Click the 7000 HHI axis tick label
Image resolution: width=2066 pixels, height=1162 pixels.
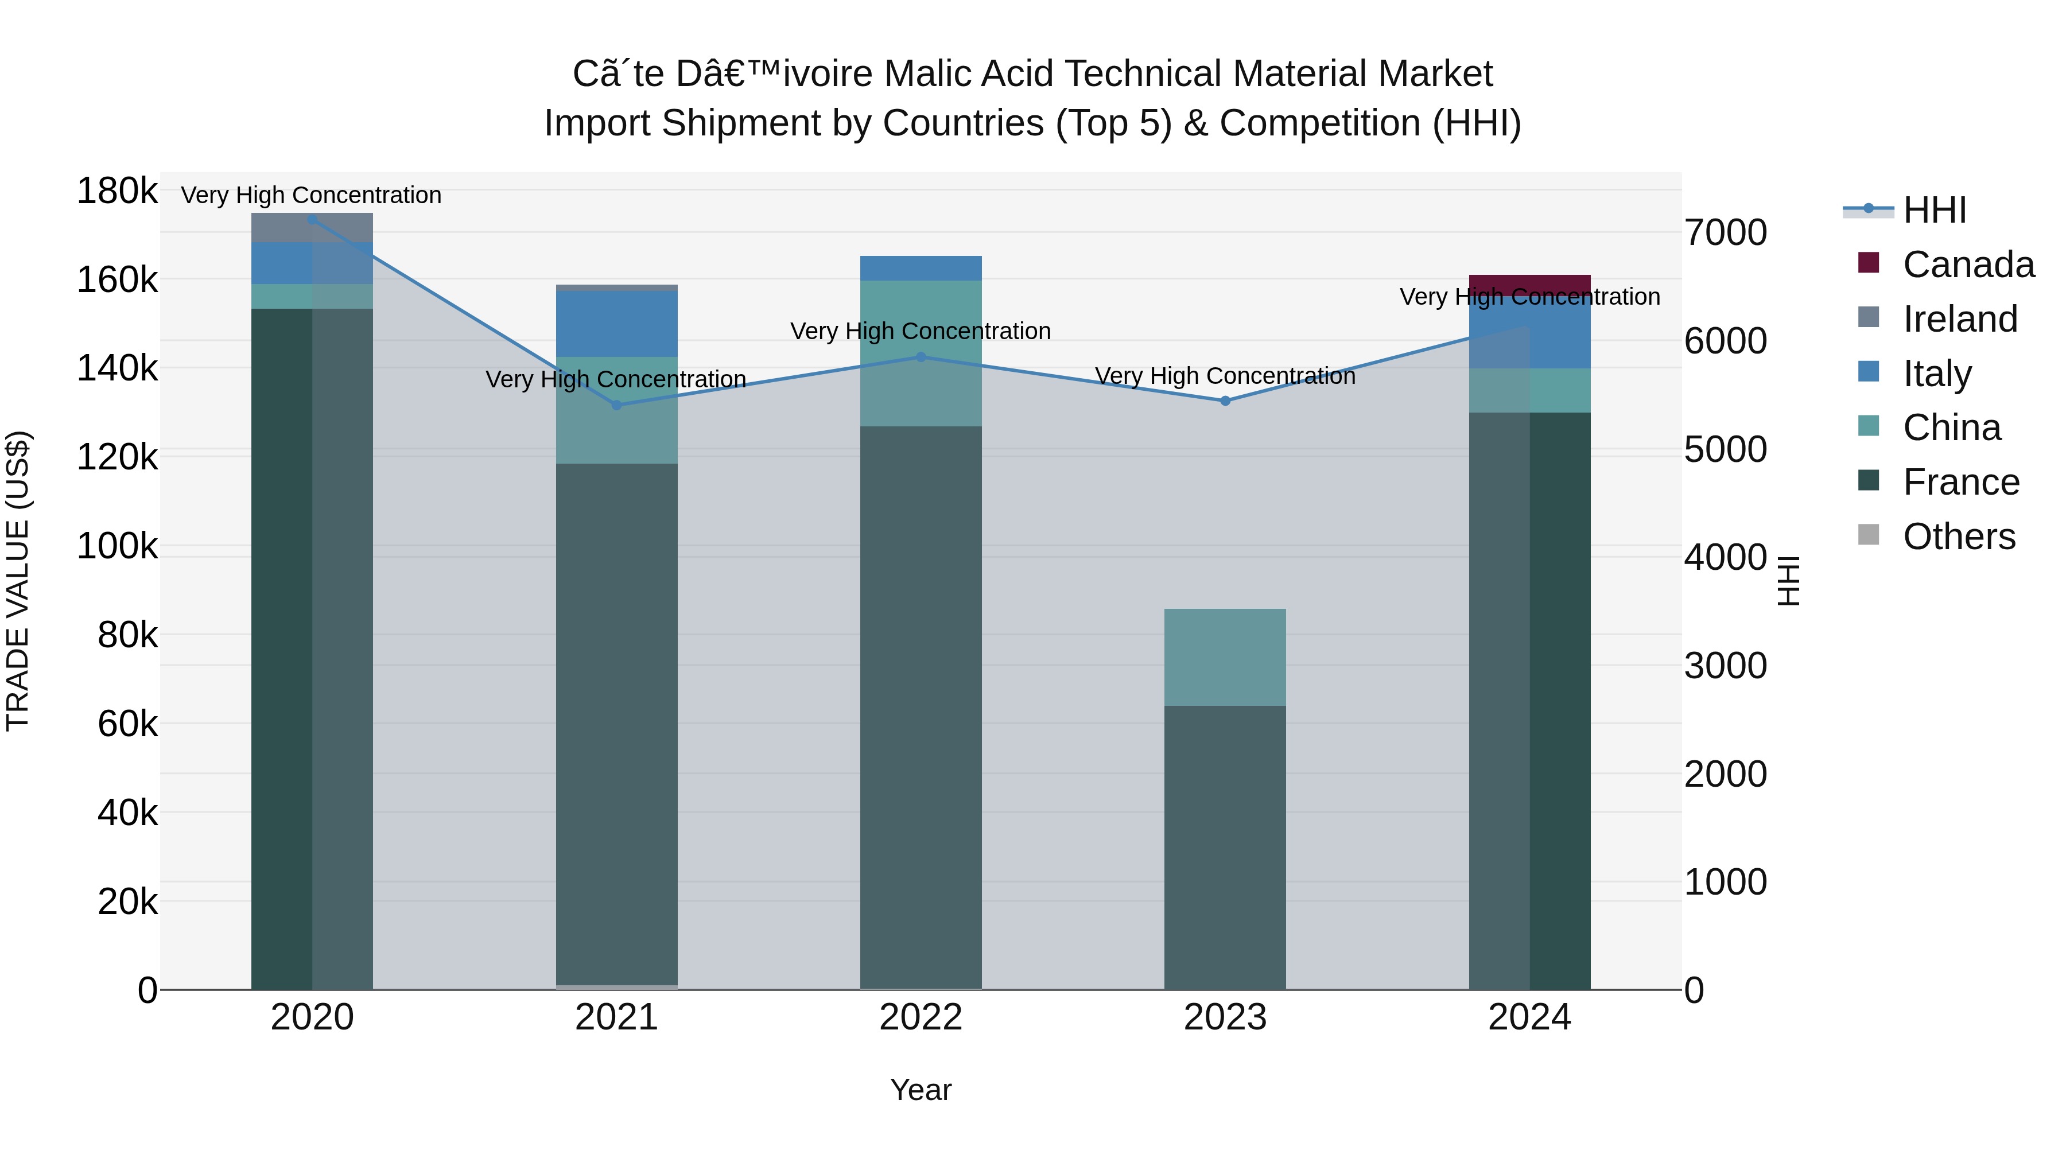click(1725, 232)
